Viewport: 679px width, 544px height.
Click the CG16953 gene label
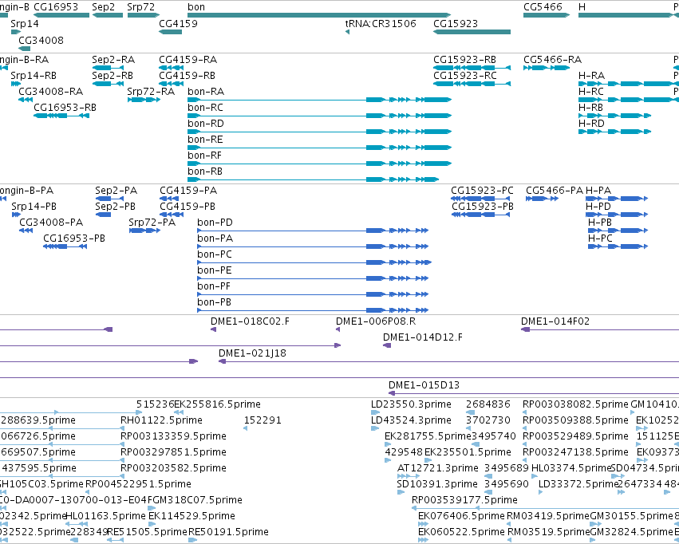[x=56, y=7]
